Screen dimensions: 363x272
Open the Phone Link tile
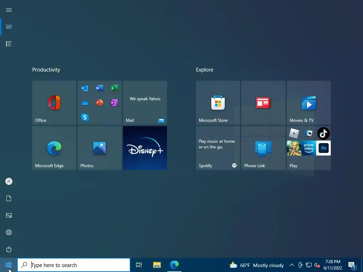[263, 148]
